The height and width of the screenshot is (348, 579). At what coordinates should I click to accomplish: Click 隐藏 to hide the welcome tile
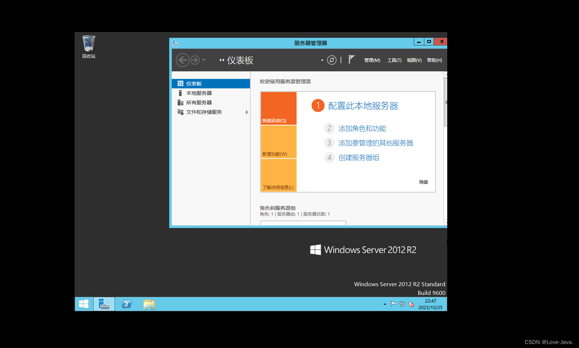424,182
